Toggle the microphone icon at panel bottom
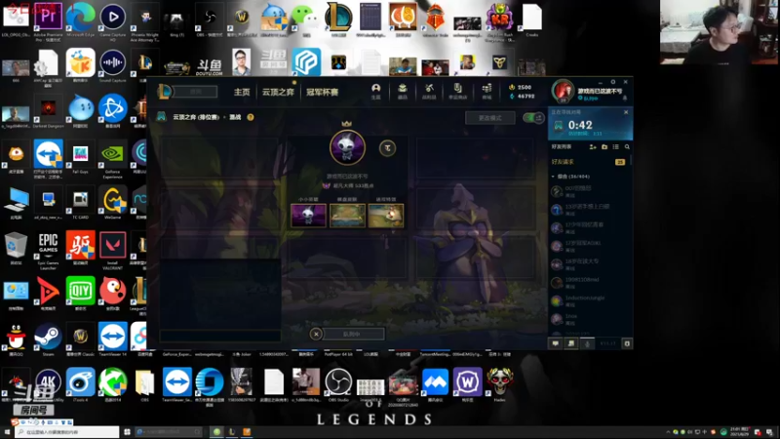The height and width of the screenshot is (439, 780). [588, 343]
